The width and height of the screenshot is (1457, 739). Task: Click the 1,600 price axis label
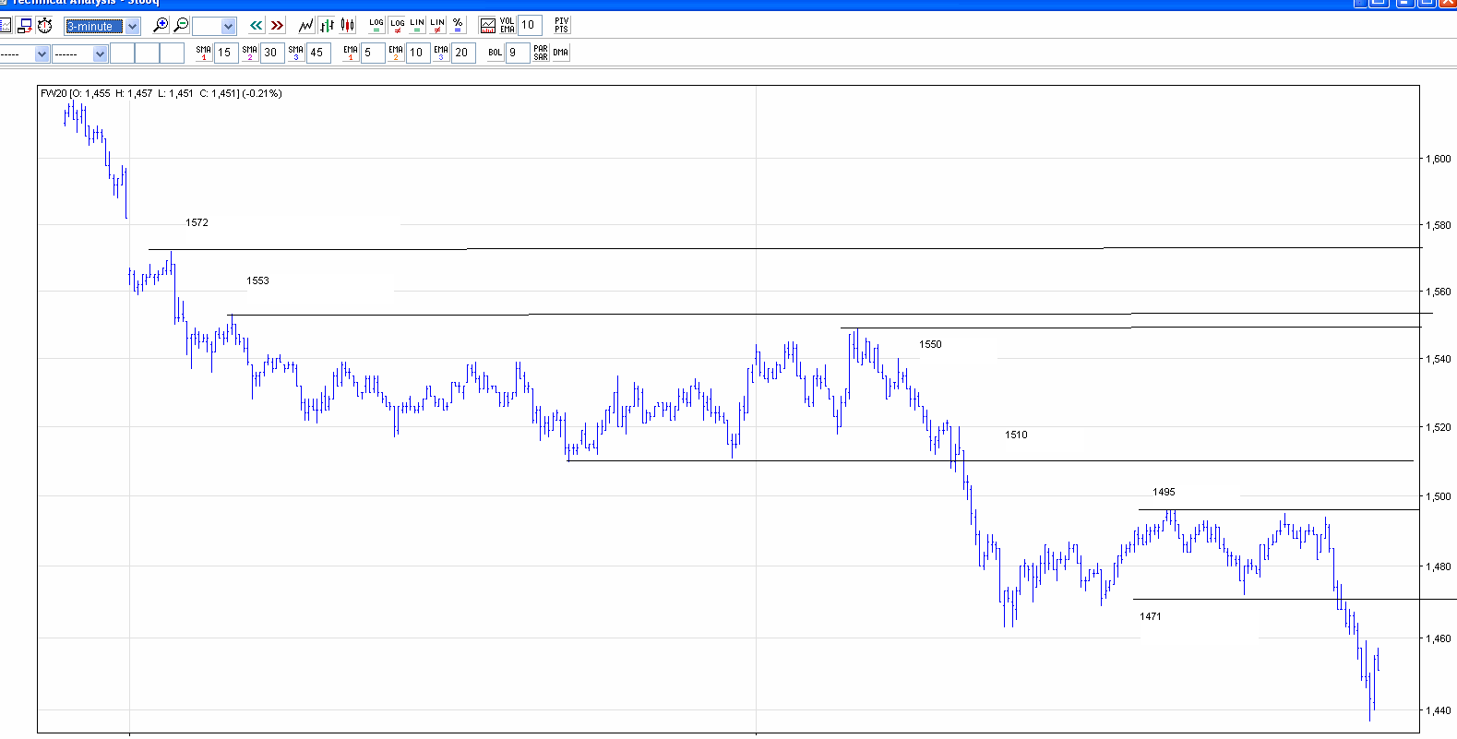(x=1438, y=159)
